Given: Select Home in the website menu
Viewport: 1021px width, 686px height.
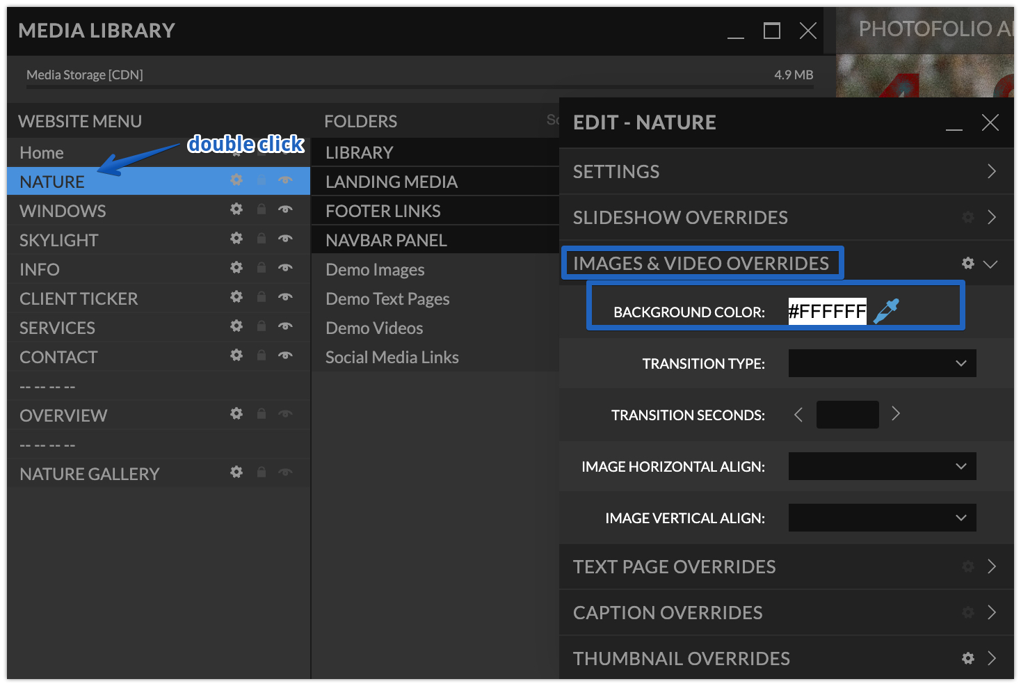Looking at the screenshot, I should (42, 152).
